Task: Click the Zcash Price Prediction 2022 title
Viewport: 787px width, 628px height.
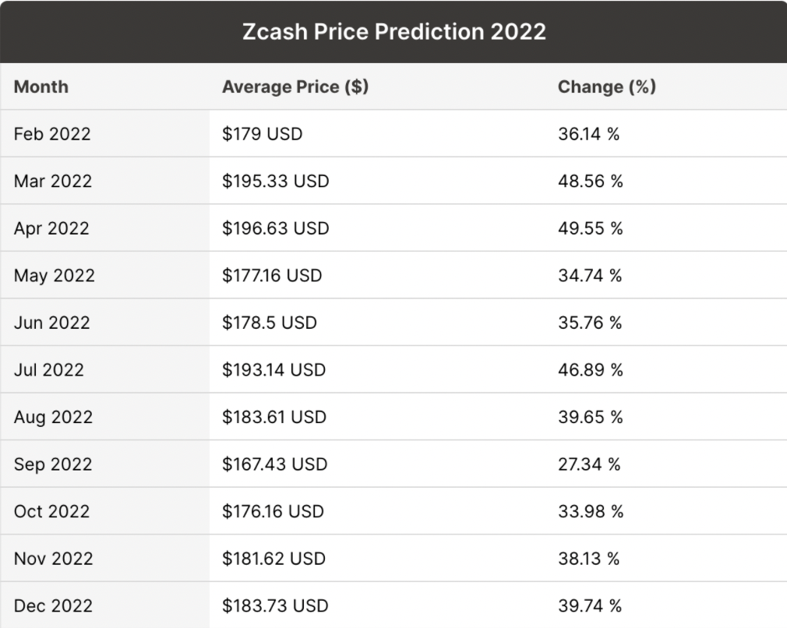Action: 393,32
